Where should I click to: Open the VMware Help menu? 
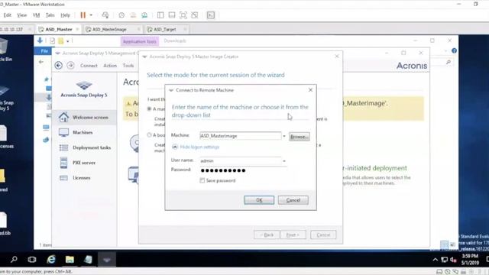click(x=65, y=15)
